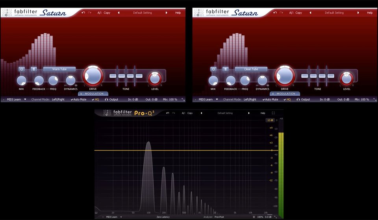Open Help menu in Warm Tube Saturn
The width and height of the screenshot is (378, 220).
click(178, 13)
